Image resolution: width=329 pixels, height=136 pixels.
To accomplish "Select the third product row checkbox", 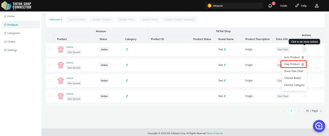I will pyautogui.click(x=50, y=81).
